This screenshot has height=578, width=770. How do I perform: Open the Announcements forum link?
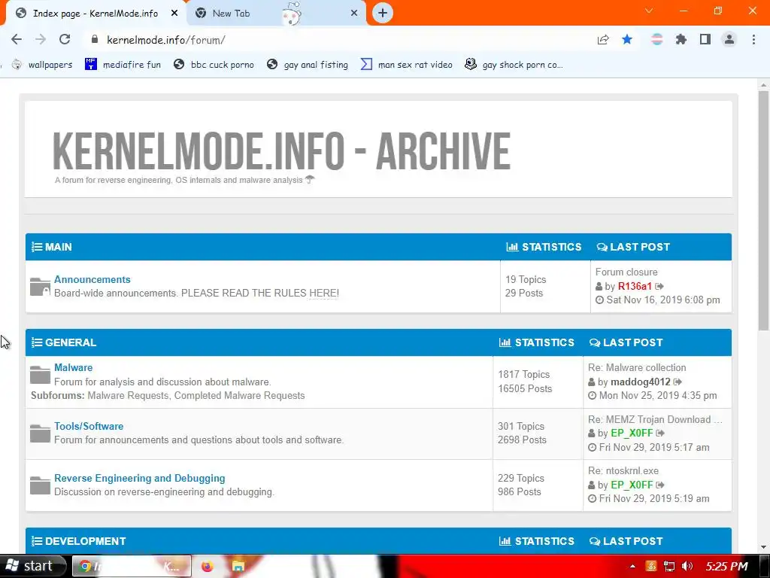point(92,279)
